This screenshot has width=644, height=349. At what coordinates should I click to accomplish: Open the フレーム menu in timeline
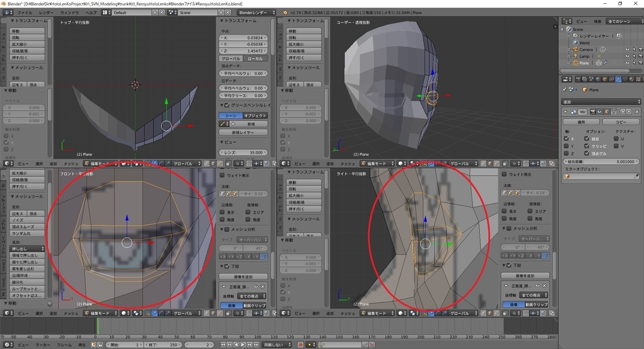65,345
